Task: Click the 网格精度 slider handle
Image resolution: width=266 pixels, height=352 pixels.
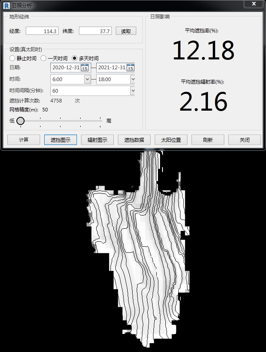Action: tap(20, 121)
